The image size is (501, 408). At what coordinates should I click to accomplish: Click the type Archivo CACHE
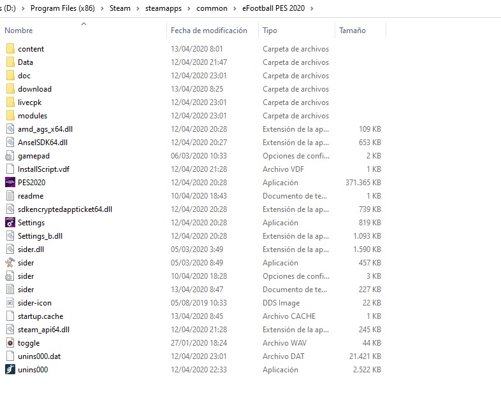pos(289,316)
